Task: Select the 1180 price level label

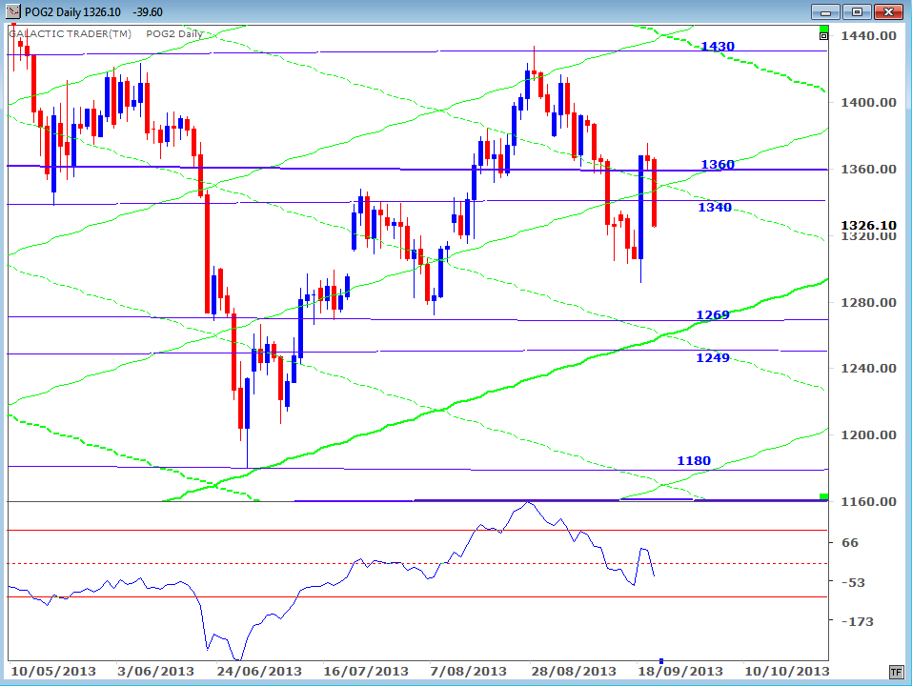Action: (x=694, y=460)
